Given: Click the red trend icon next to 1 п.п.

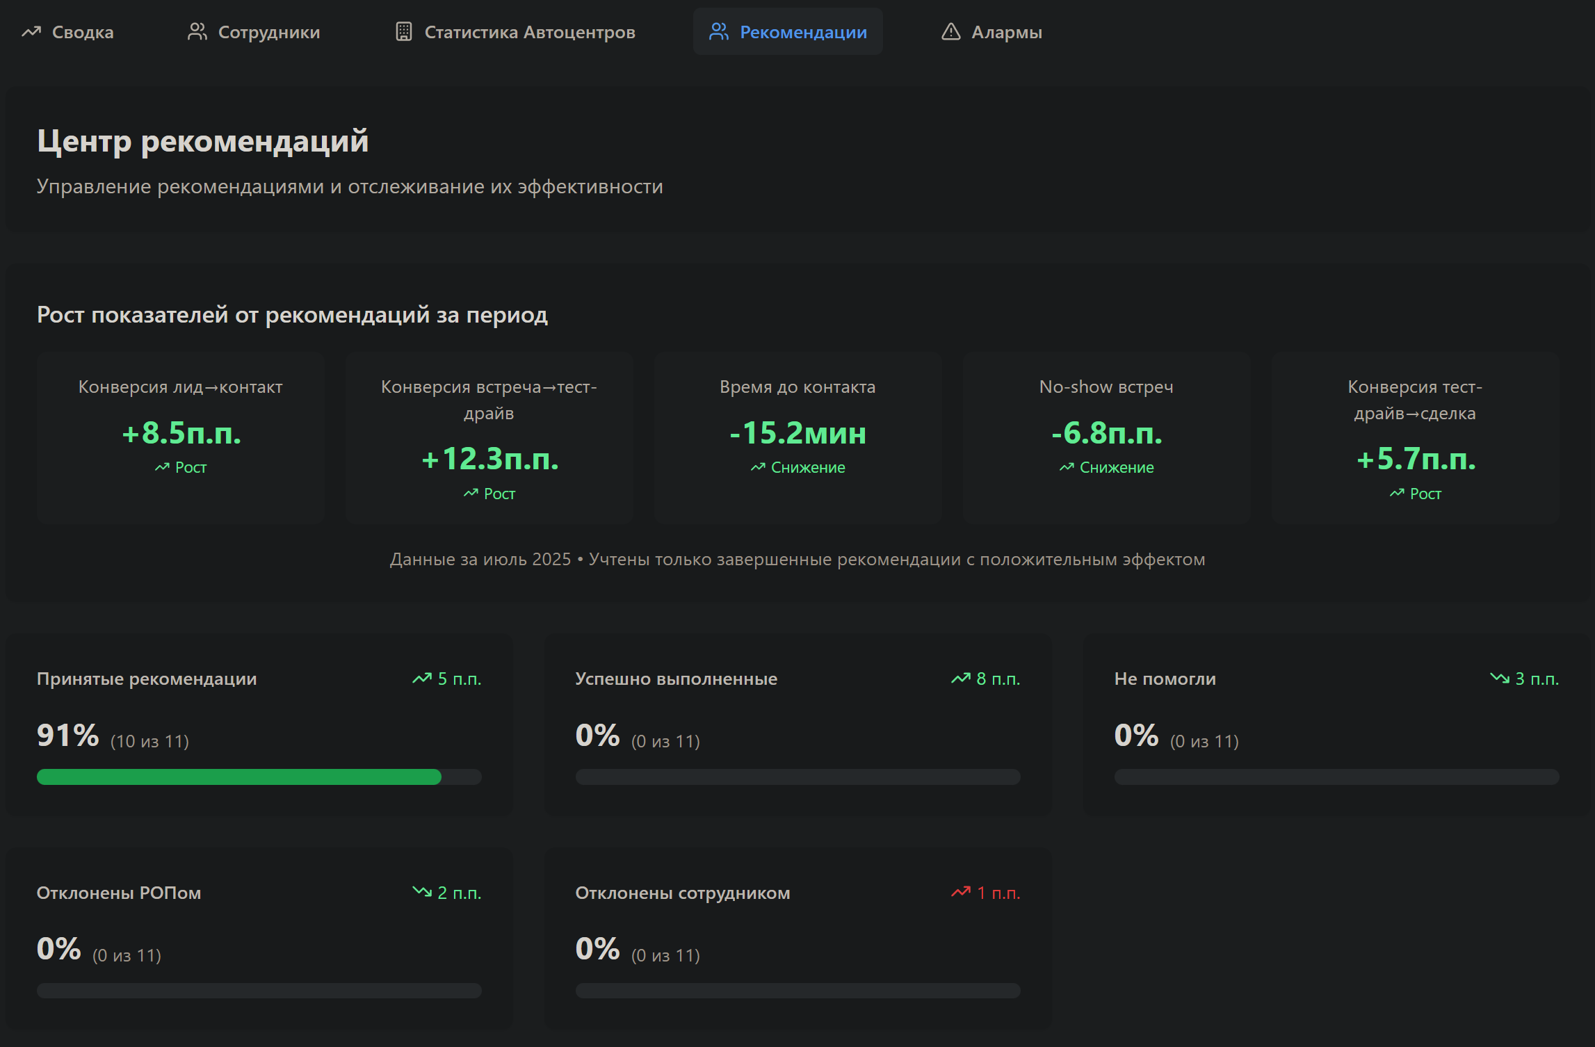Looking at the screenshot, I should (961, 893).
